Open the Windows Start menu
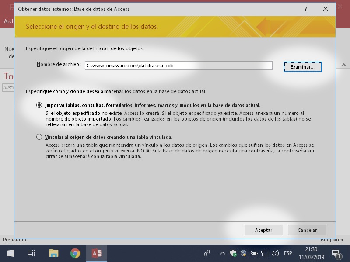 [10, 253]
